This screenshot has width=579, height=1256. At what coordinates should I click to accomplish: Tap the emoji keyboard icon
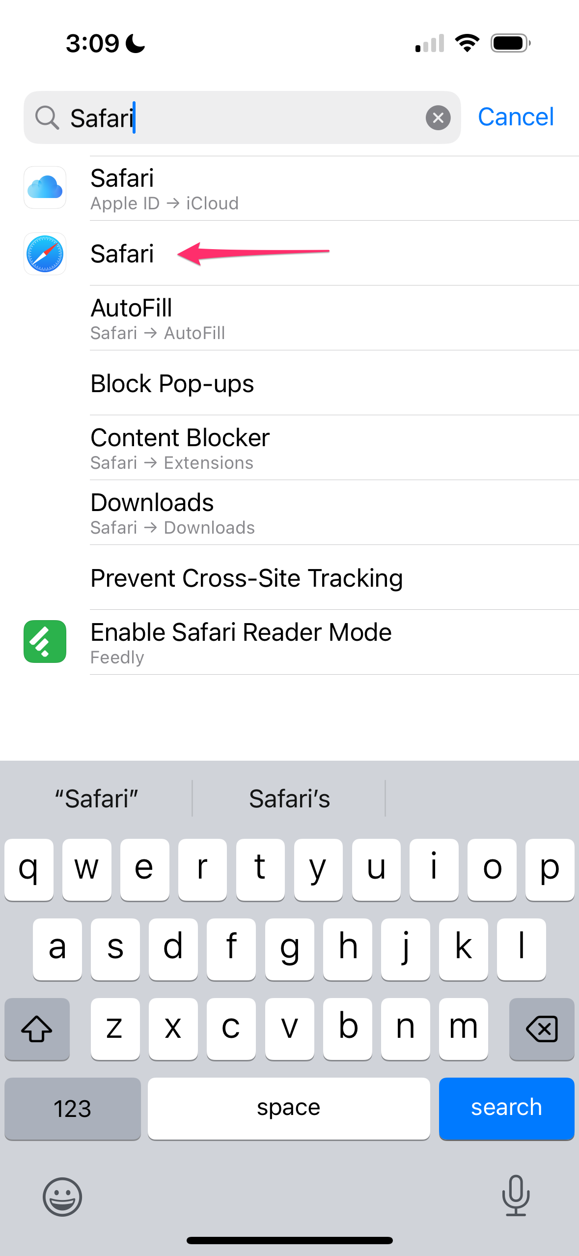[x=62, y=1197]
